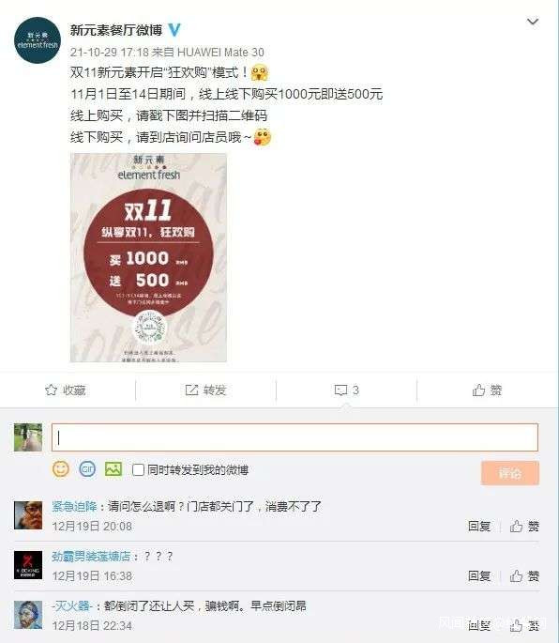Select the 转发 repost tab
Screen dimensions: 559x643
click(x=205, y=390)
